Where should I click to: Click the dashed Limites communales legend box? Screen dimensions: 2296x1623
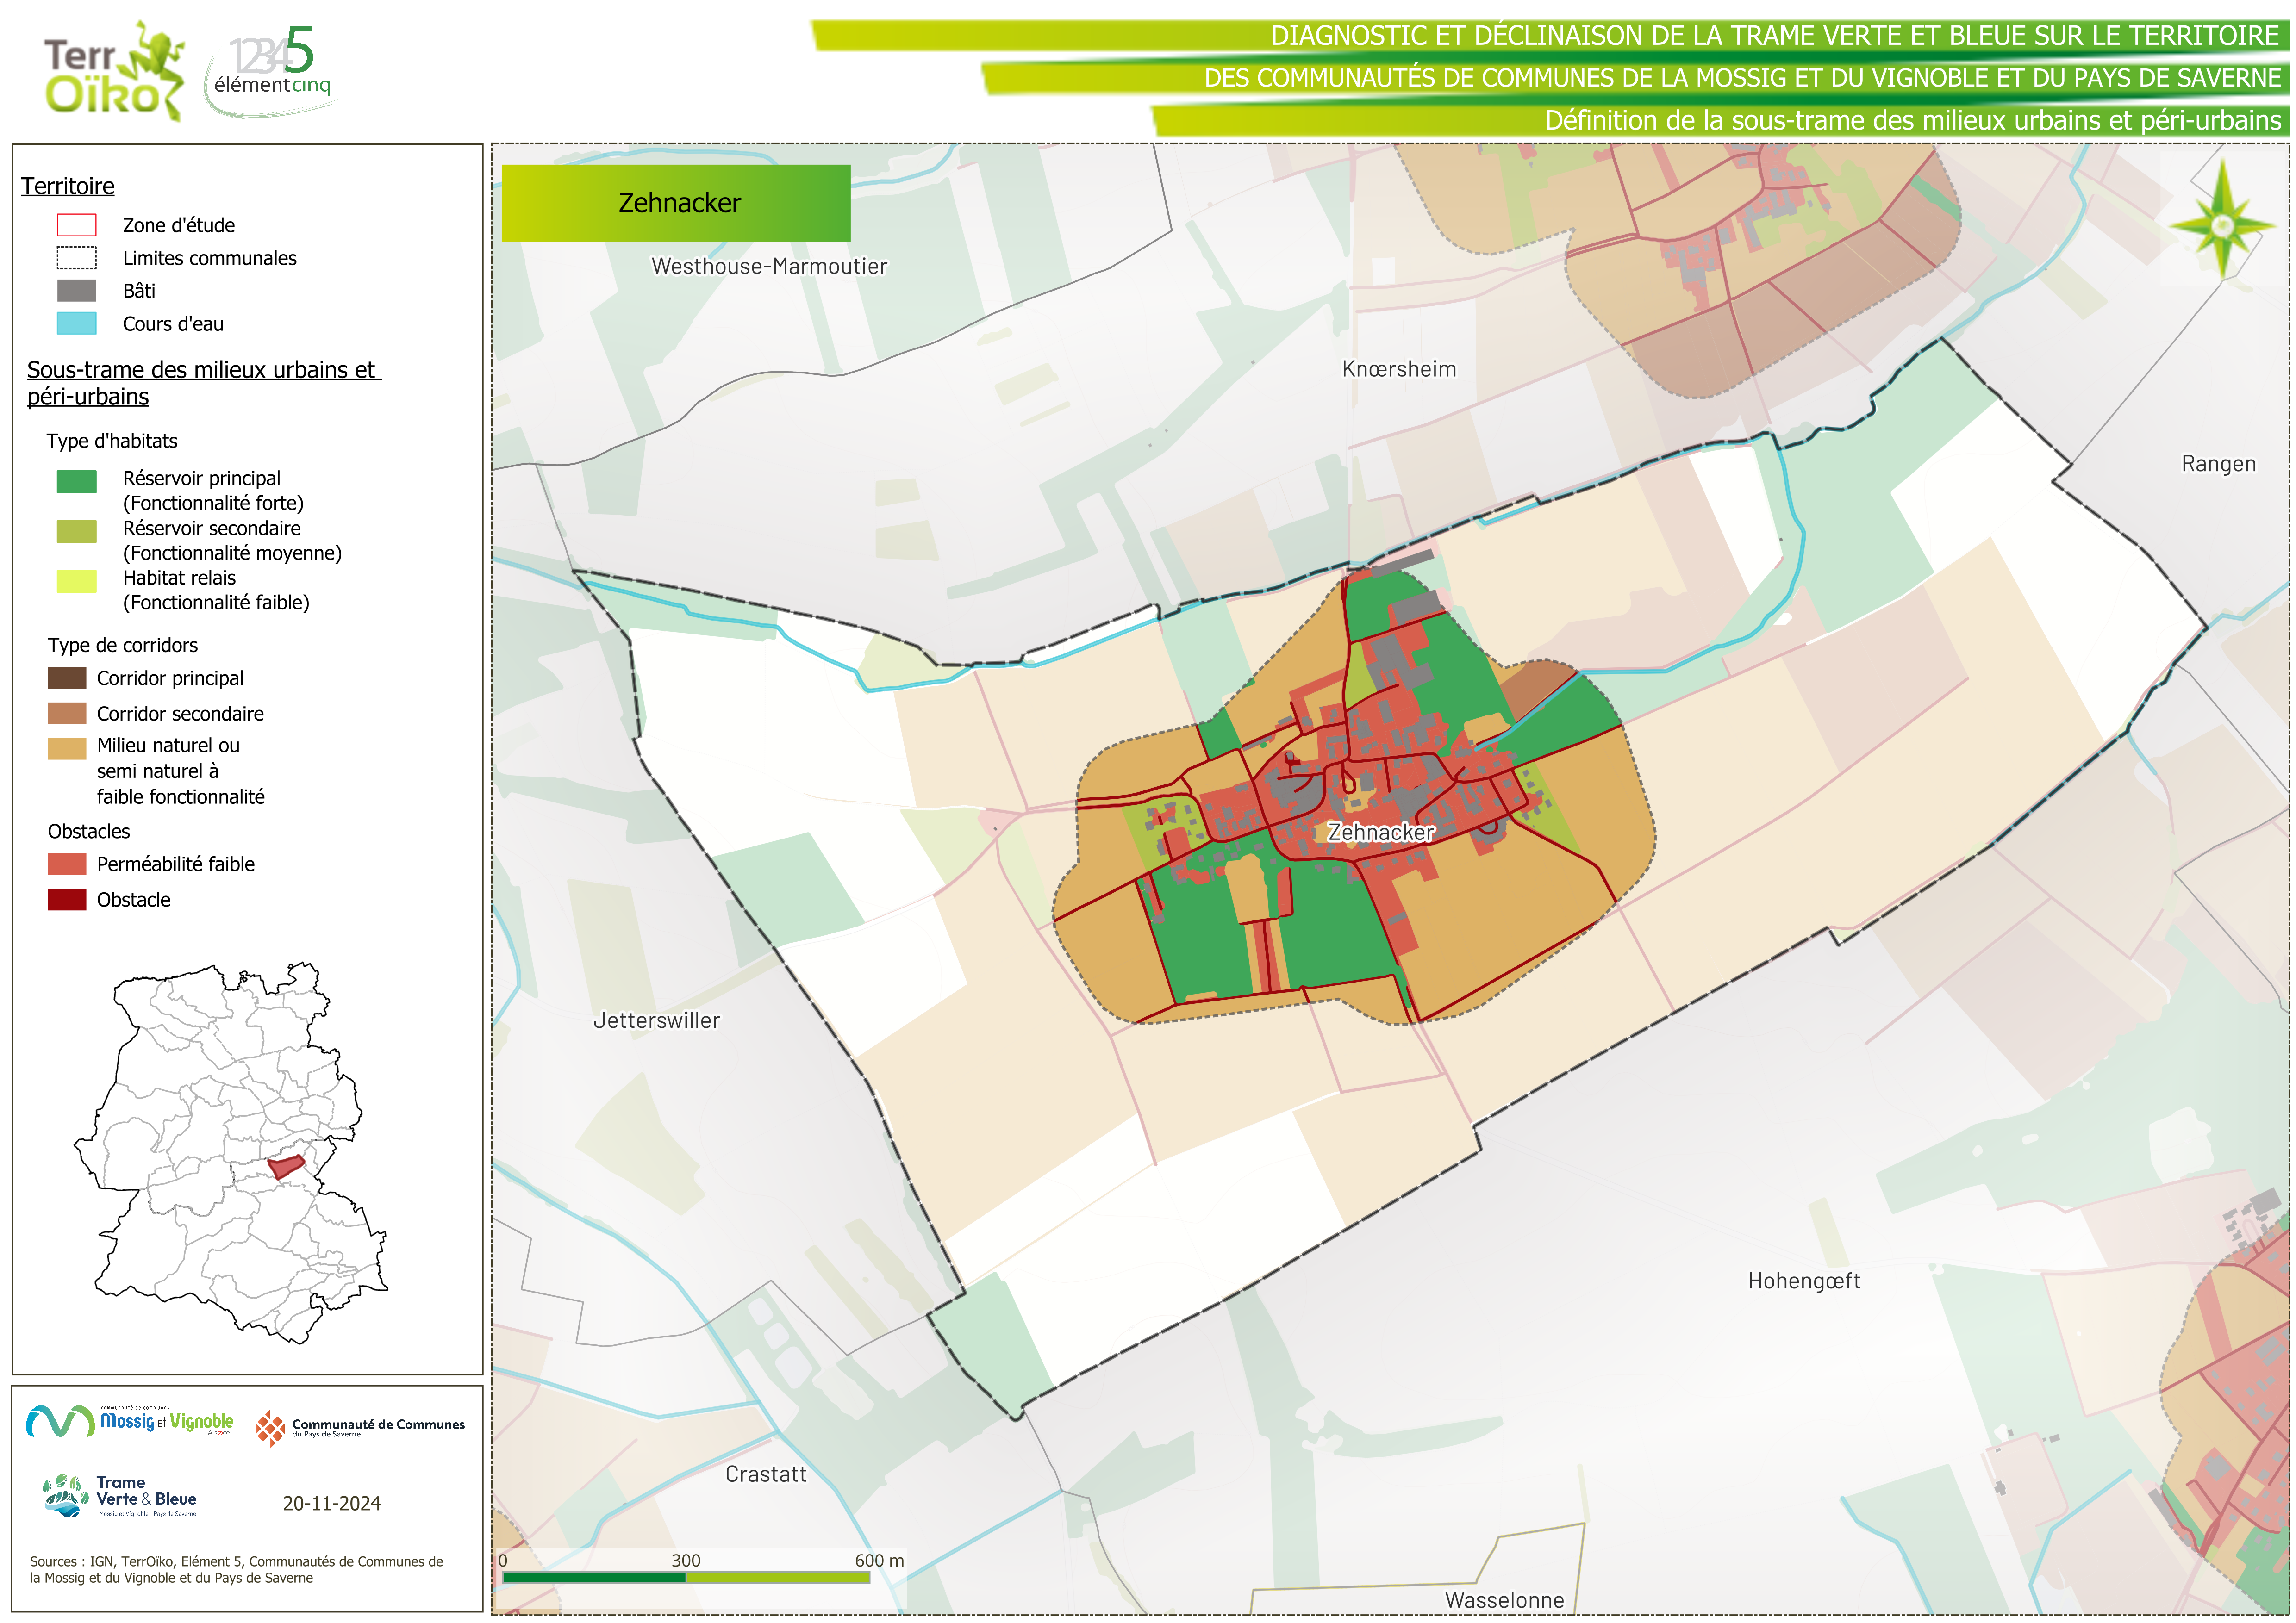[77, 258]
